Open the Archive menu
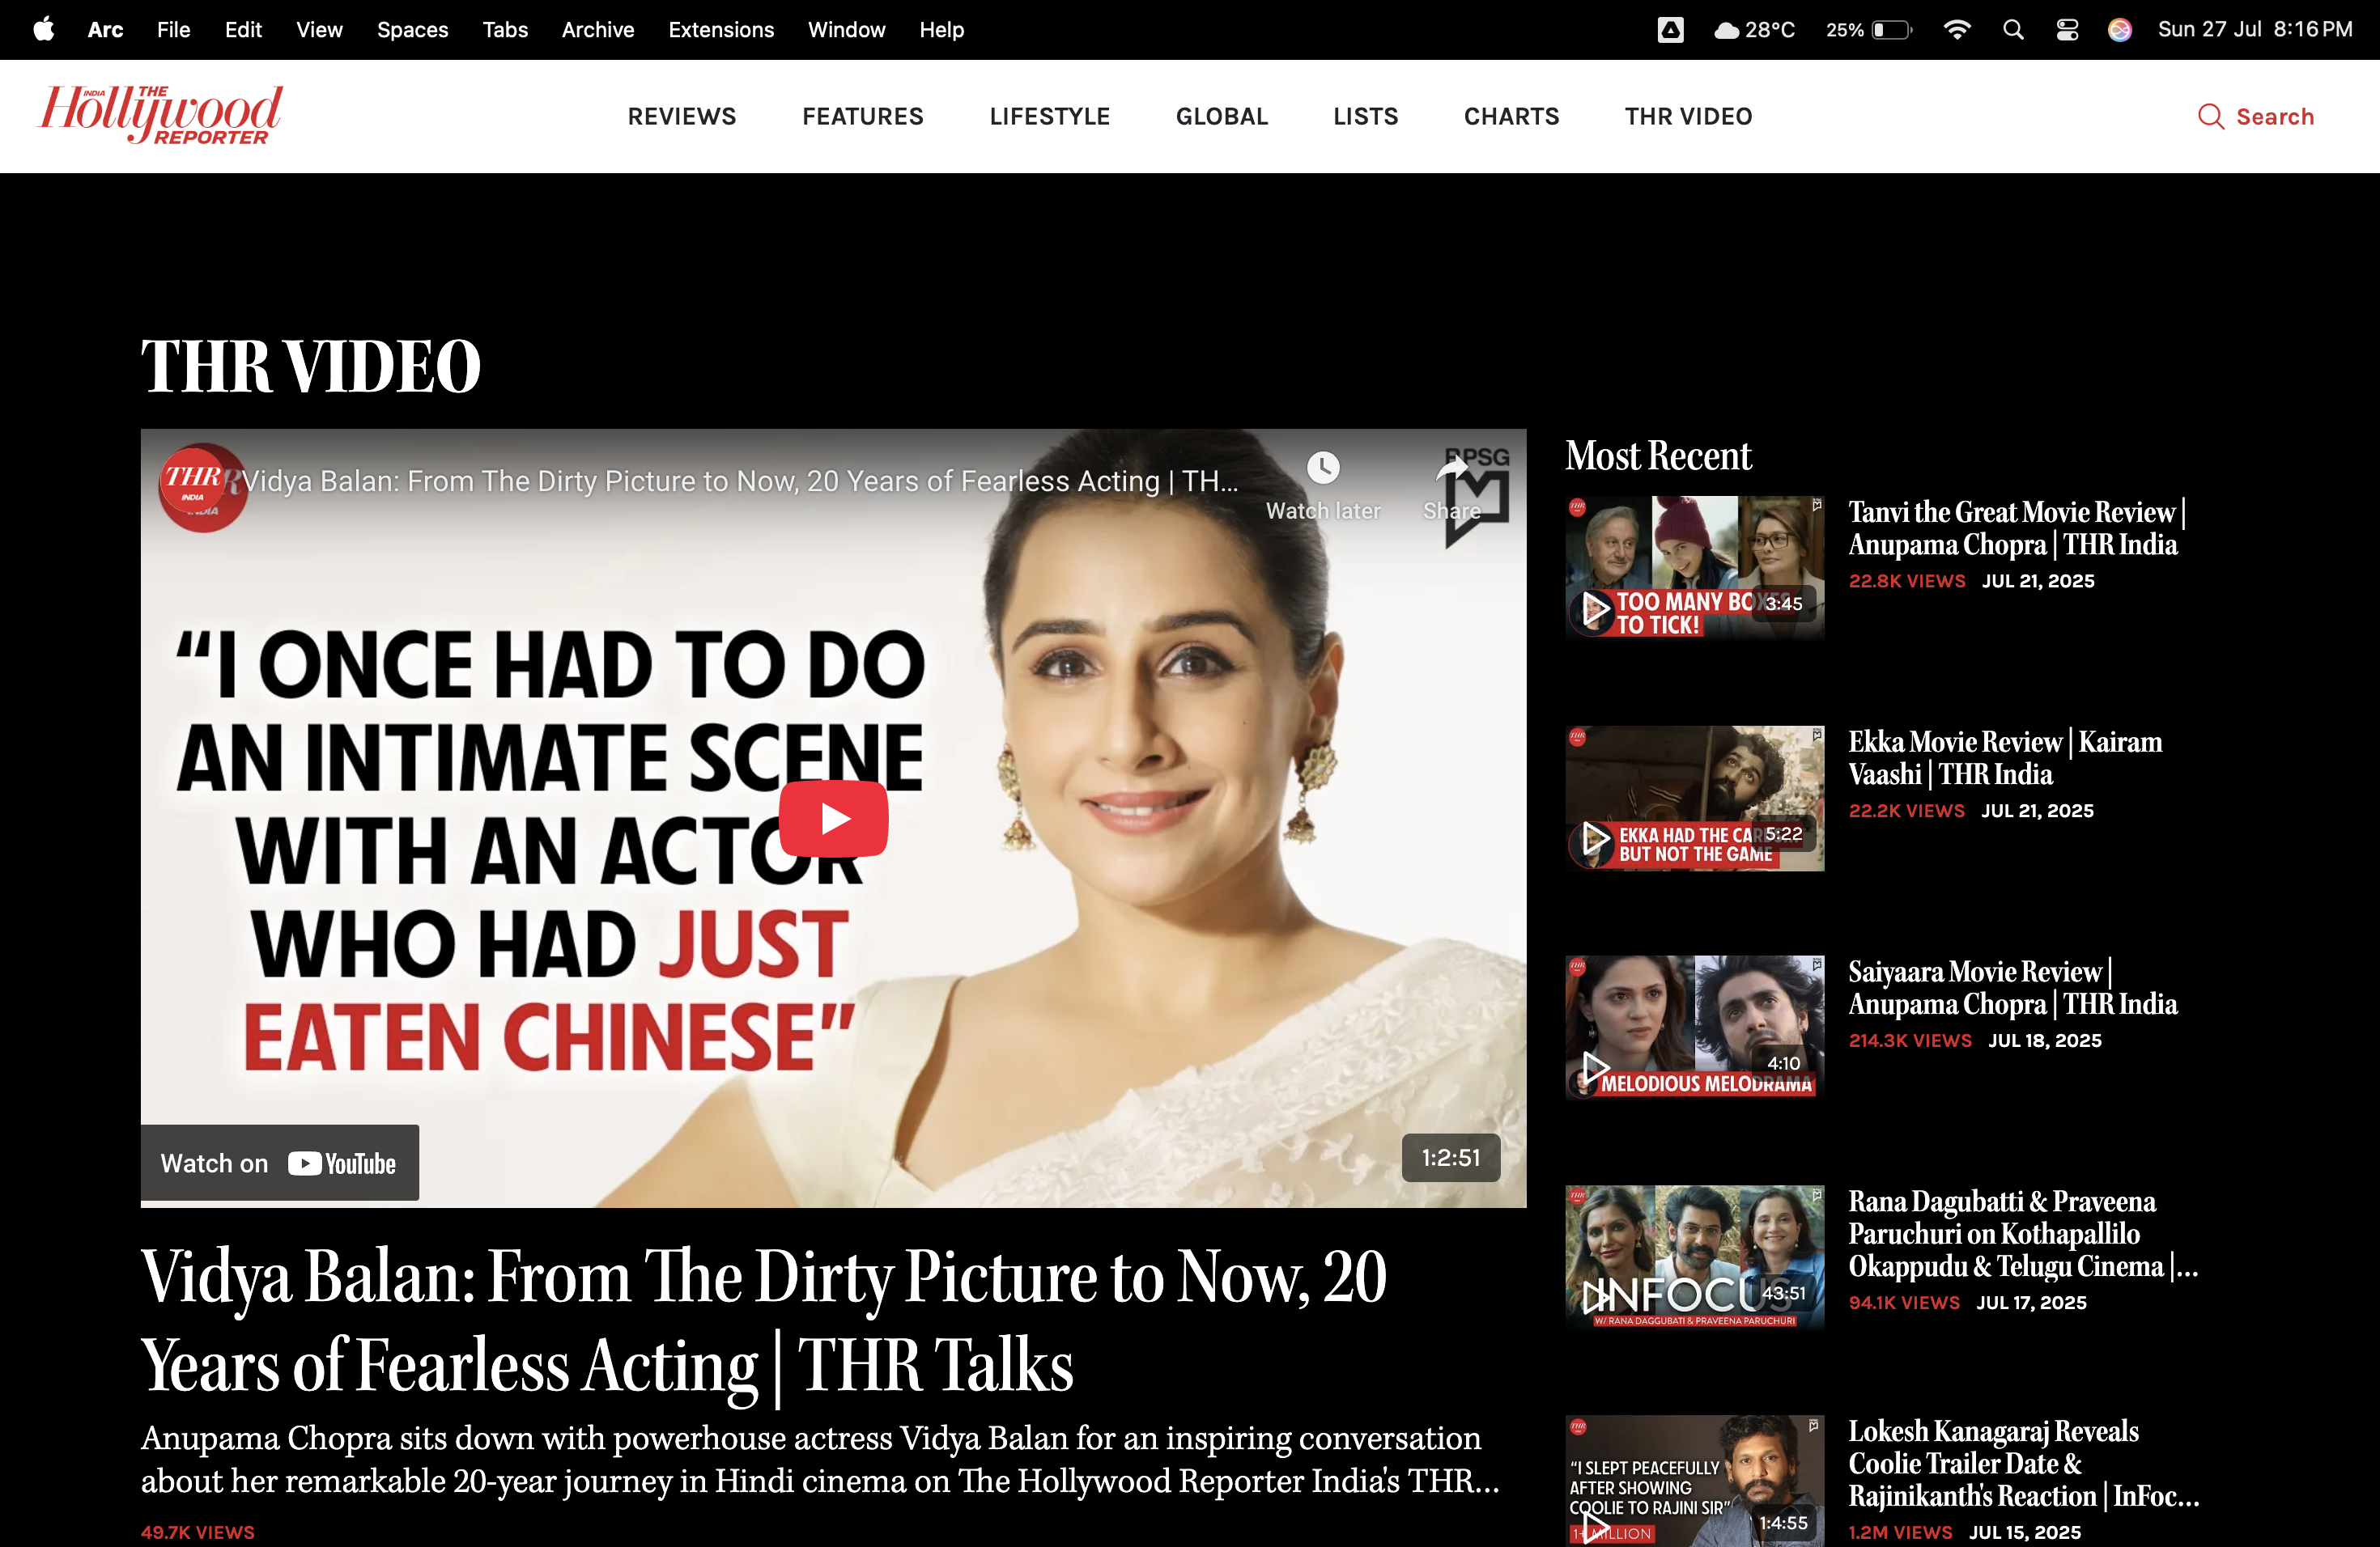 click(597, 30)
